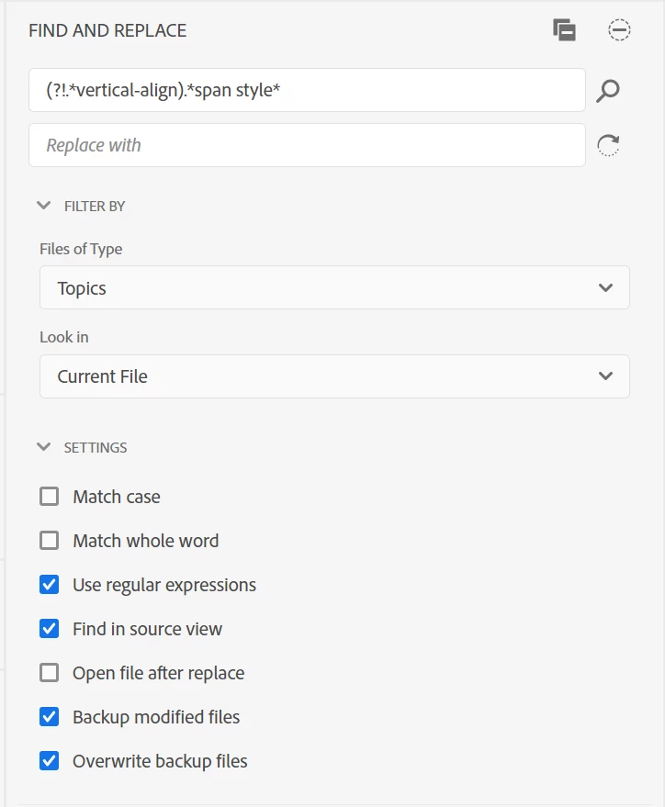Click the find text input field
The width and height of the screenshot is (665, 807).
point(307,90)
